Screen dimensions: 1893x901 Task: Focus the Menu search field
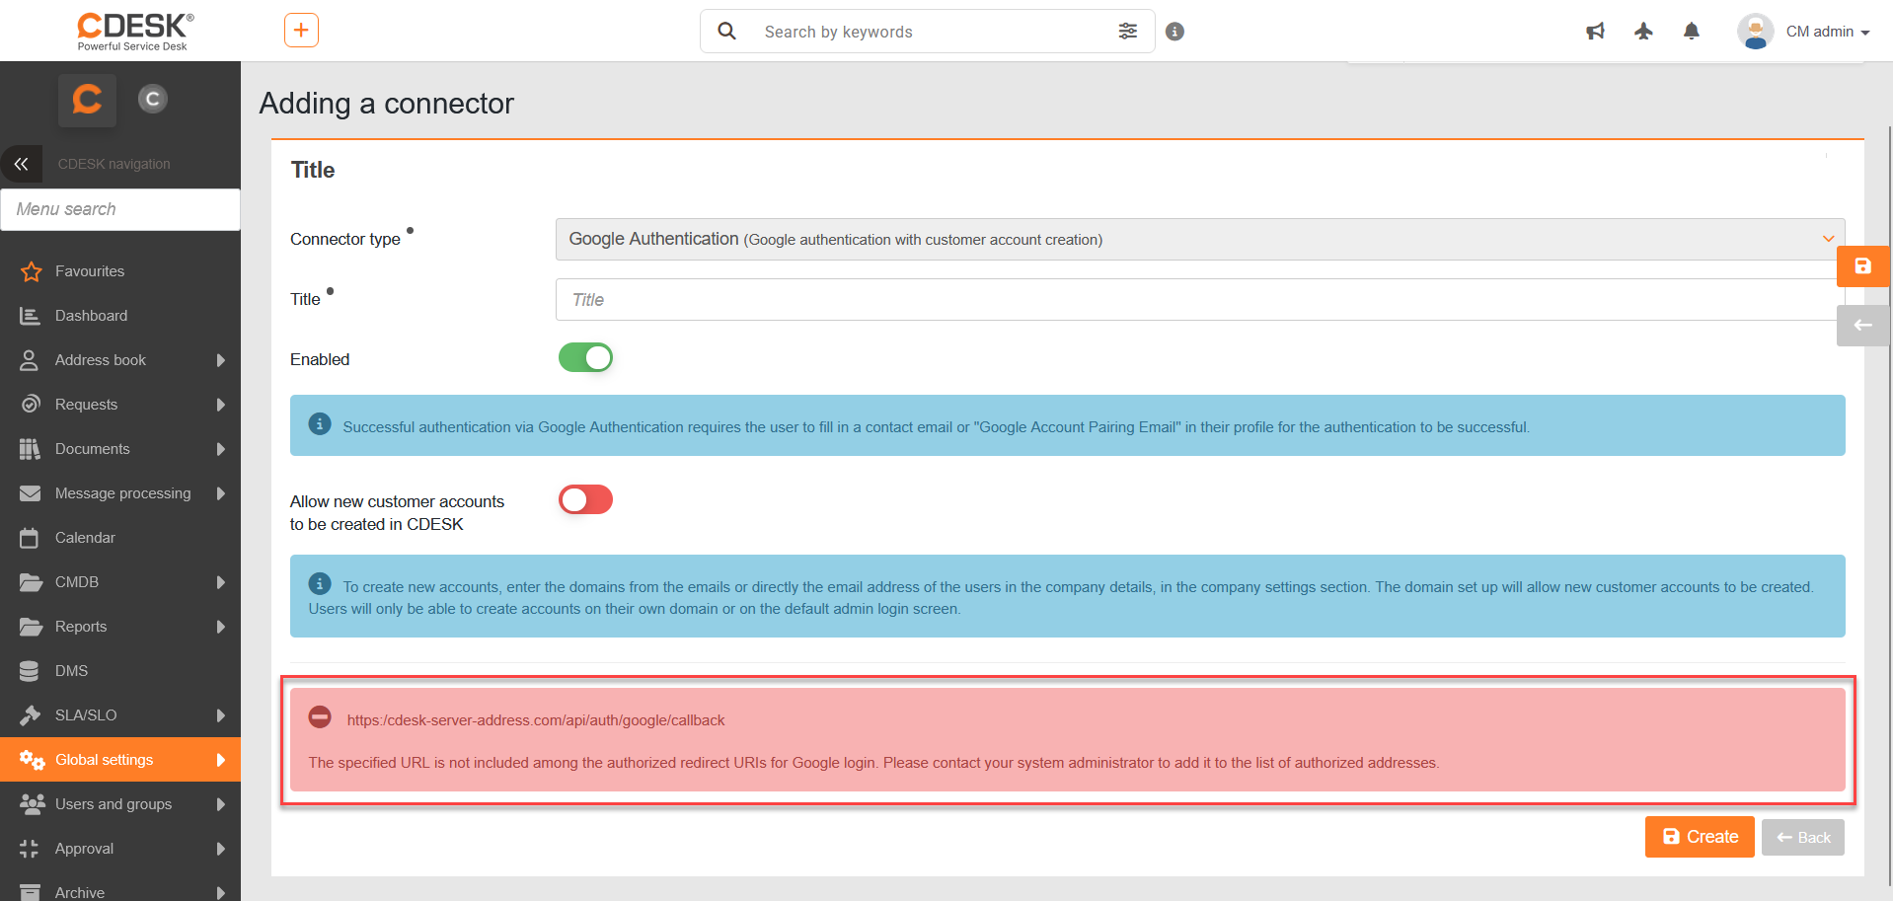120,209
